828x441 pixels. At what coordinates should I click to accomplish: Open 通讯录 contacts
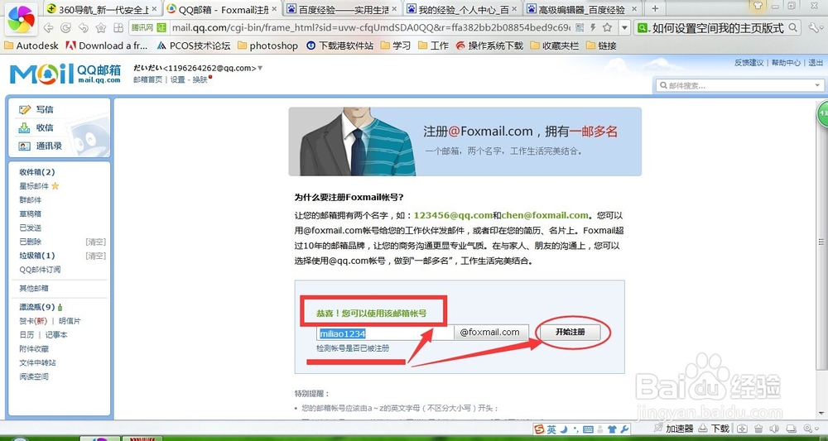click(x=49, y=146)
